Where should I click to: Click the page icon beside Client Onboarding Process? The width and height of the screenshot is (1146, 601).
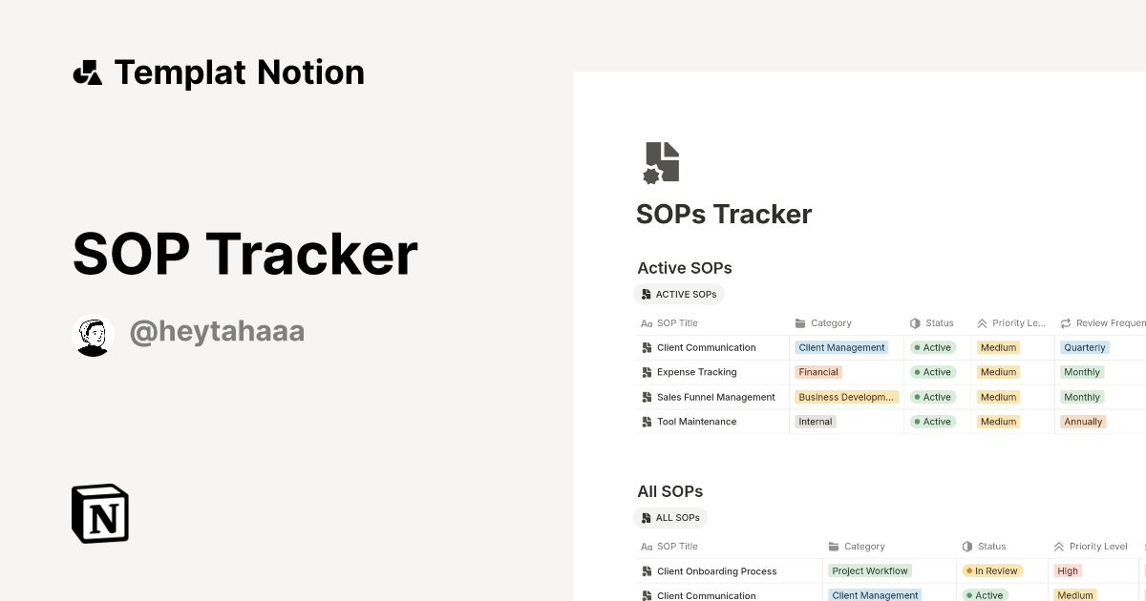click(647, 570)
